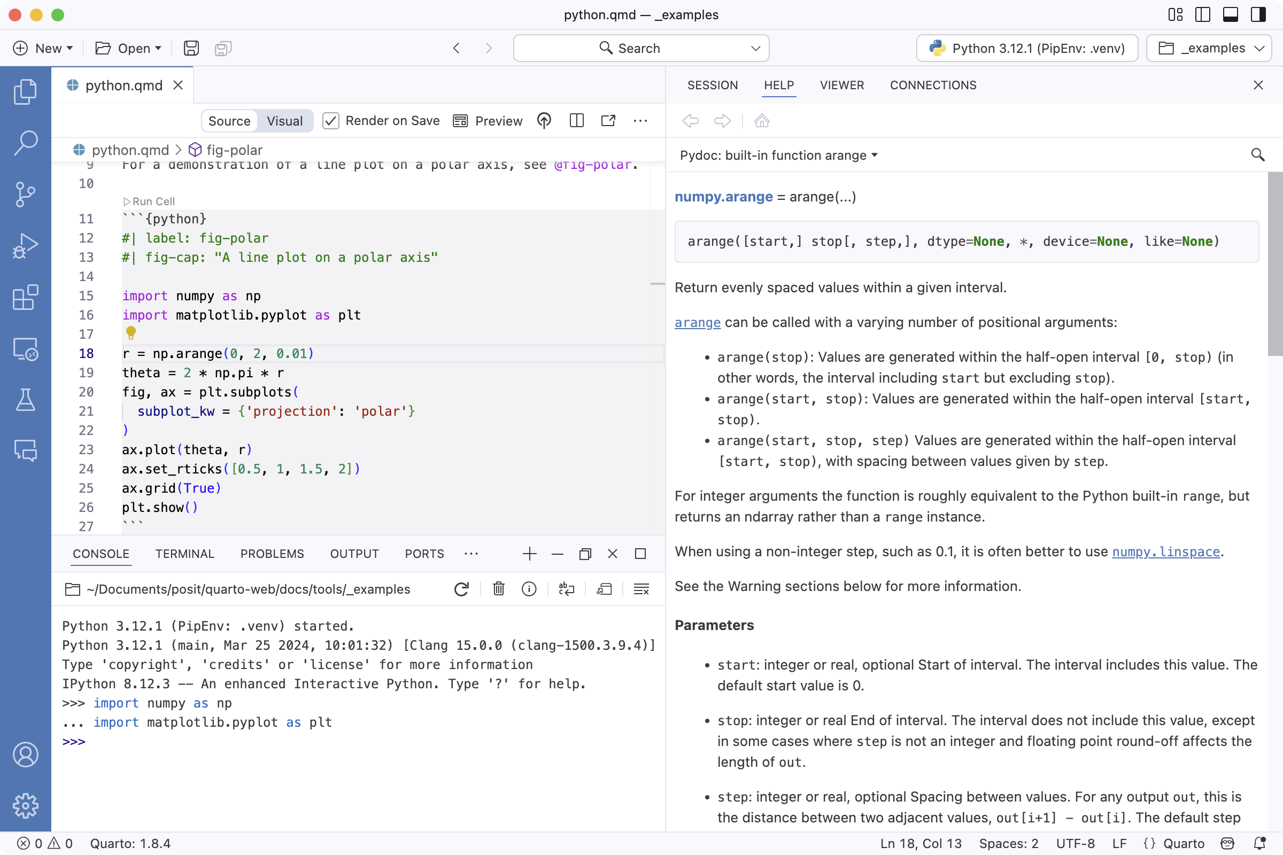Open the CONNECTIONS tab in the right panel
The image size is (1283, 855).
[933, 85]
